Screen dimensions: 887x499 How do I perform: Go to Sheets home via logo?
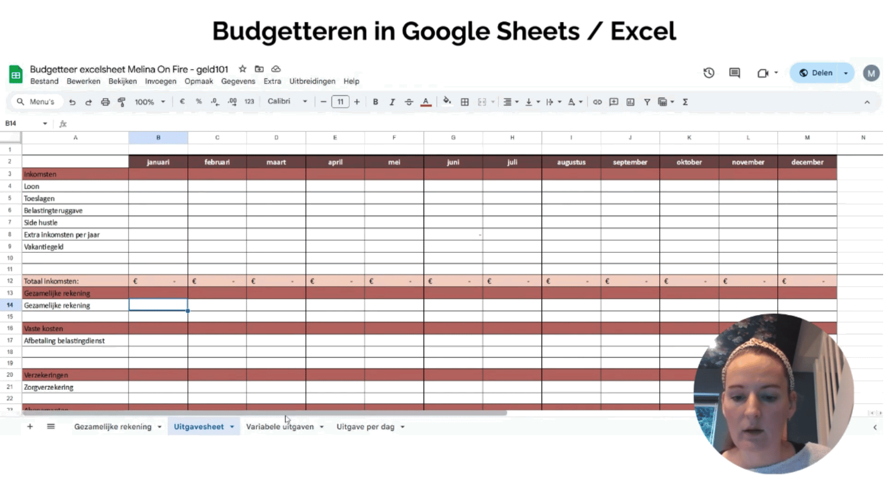[x=16, y=74]
